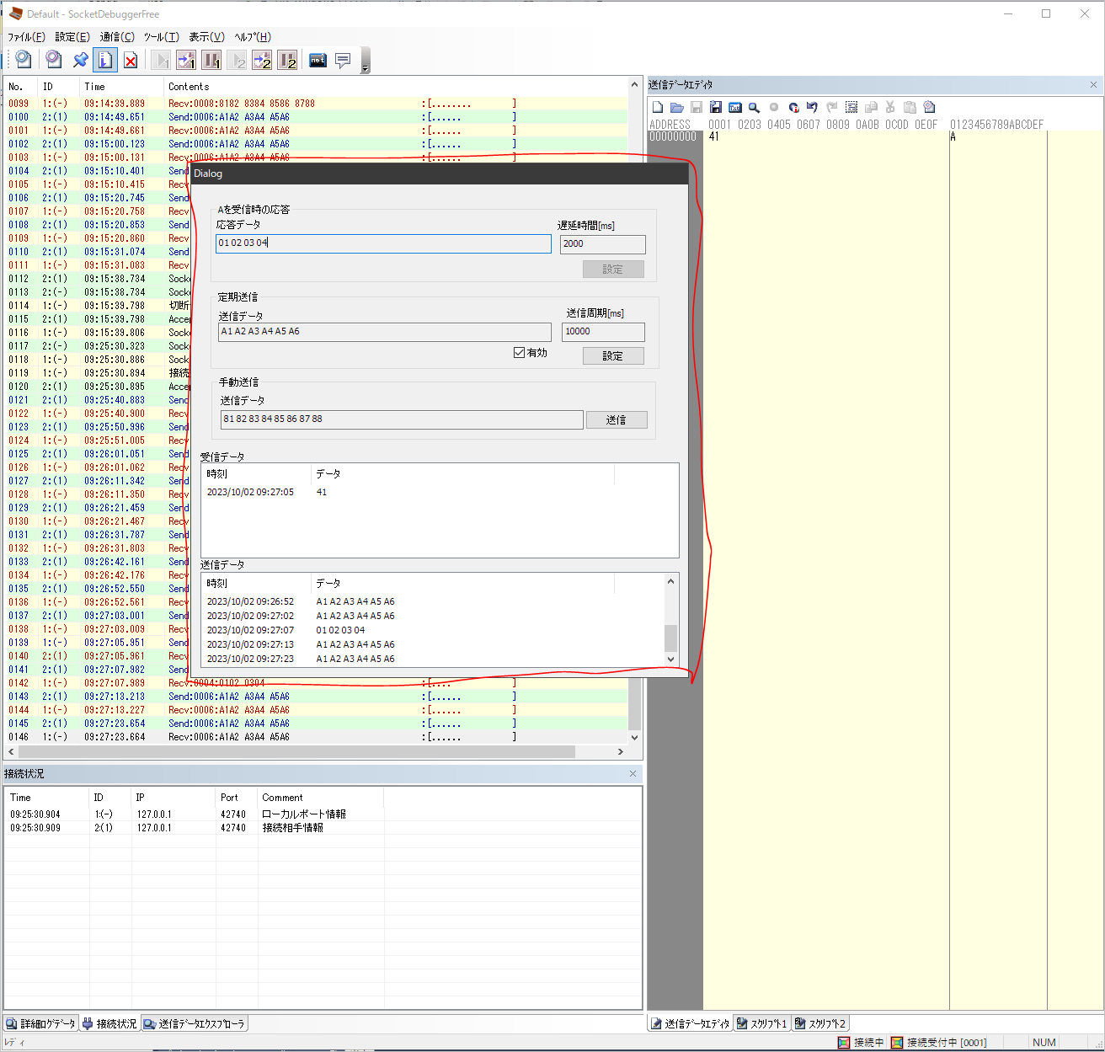
Task: Click manual send data field 81 82 83
Action: [402, 419]
